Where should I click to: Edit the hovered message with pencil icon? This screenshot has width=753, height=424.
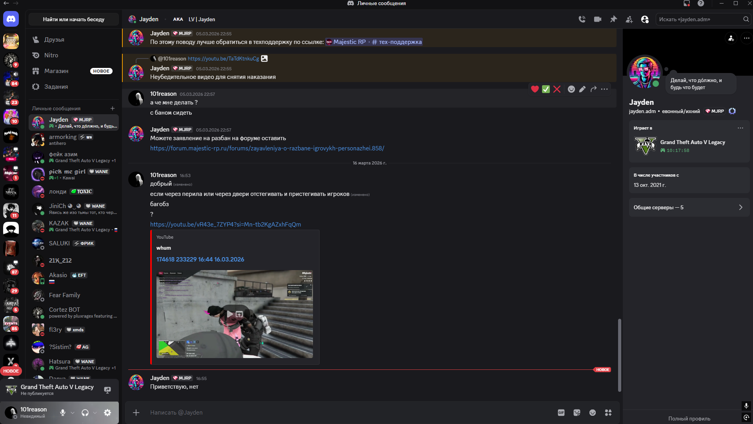point(582,89)
